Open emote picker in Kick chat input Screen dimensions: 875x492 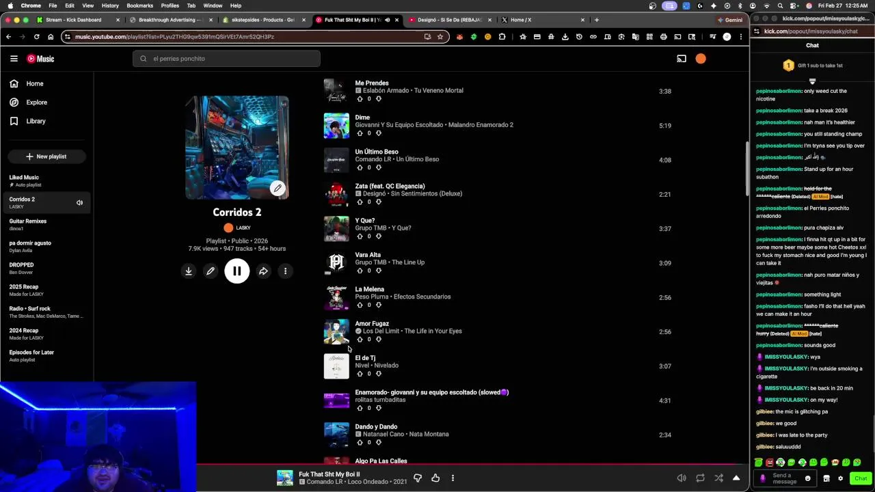point(807,478)
